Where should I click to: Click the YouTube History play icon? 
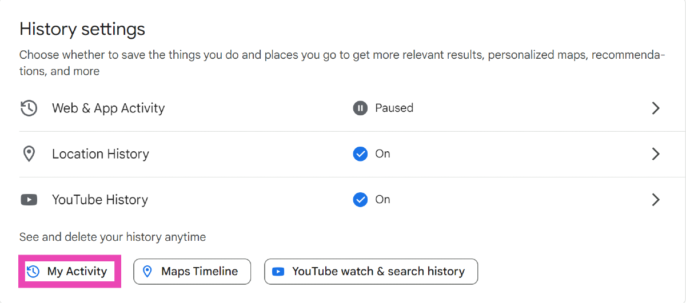tap(29, 200)
